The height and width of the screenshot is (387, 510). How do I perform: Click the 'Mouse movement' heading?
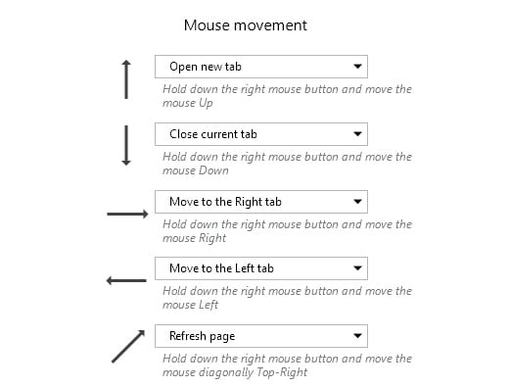coord(246,25)
